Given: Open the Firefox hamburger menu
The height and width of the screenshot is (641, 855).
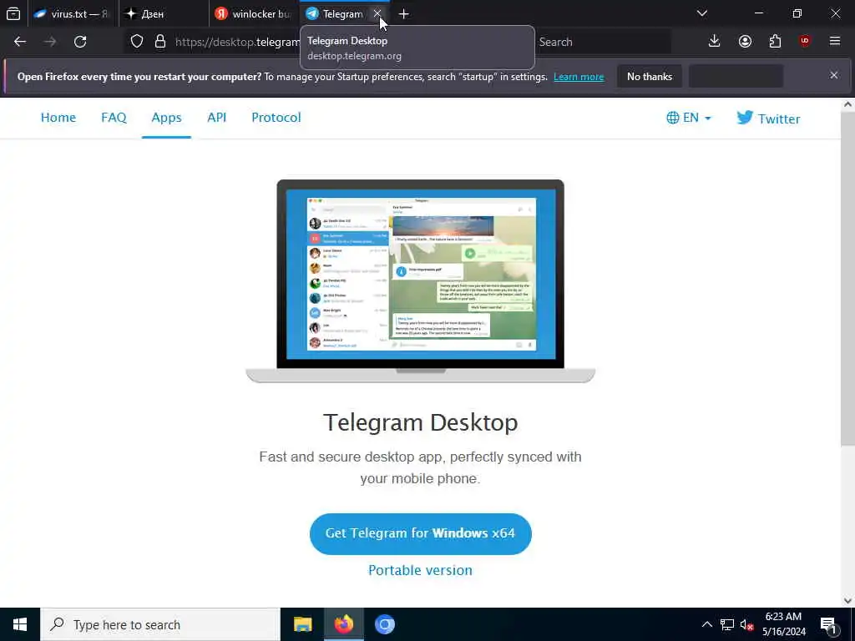Looking at the screenshot, I should 835,42.
